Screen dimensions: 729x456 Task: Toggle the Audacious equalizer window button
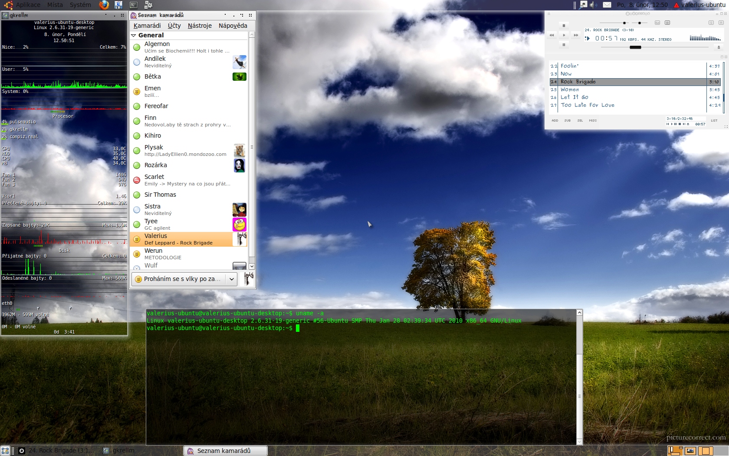tap(657, 23)
